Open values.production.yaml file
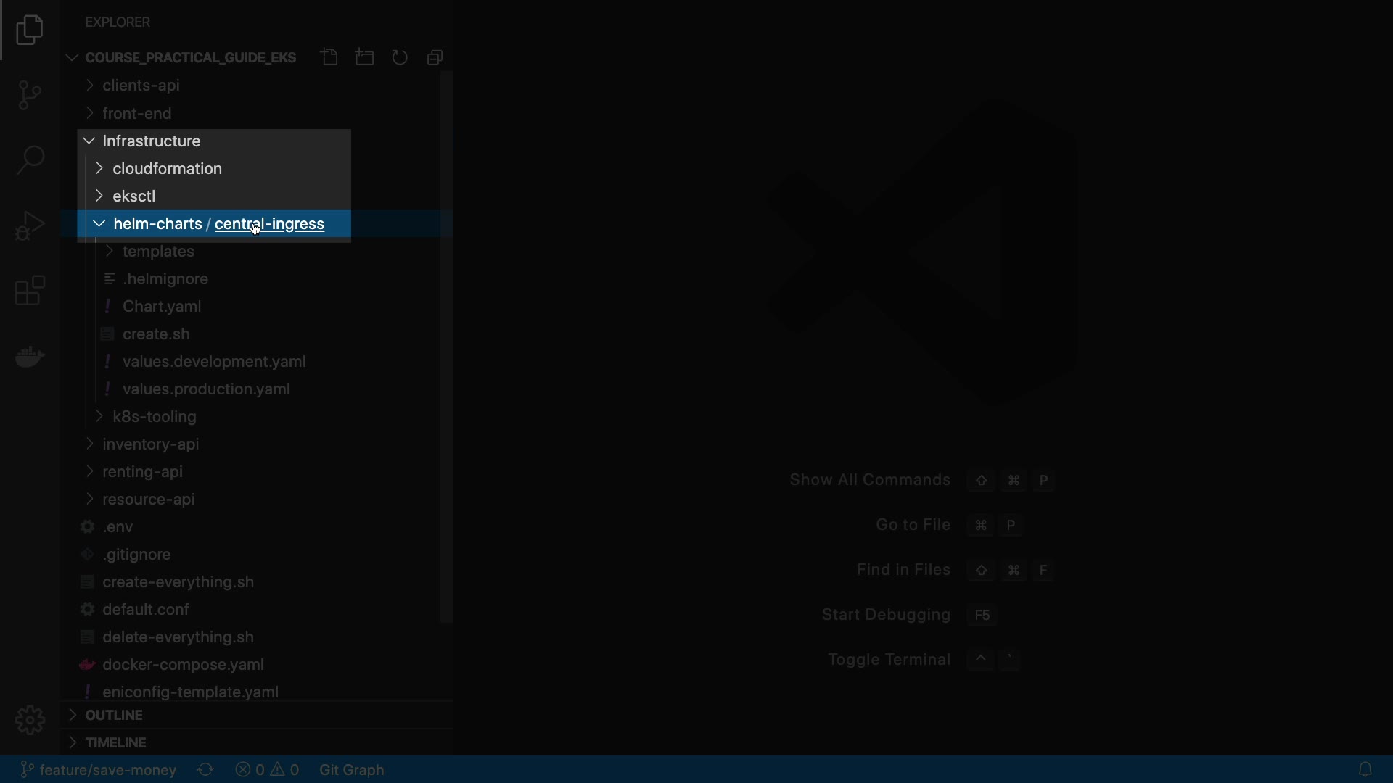The height and width of the screenshot is (783, 1393). tap(206, 389)
